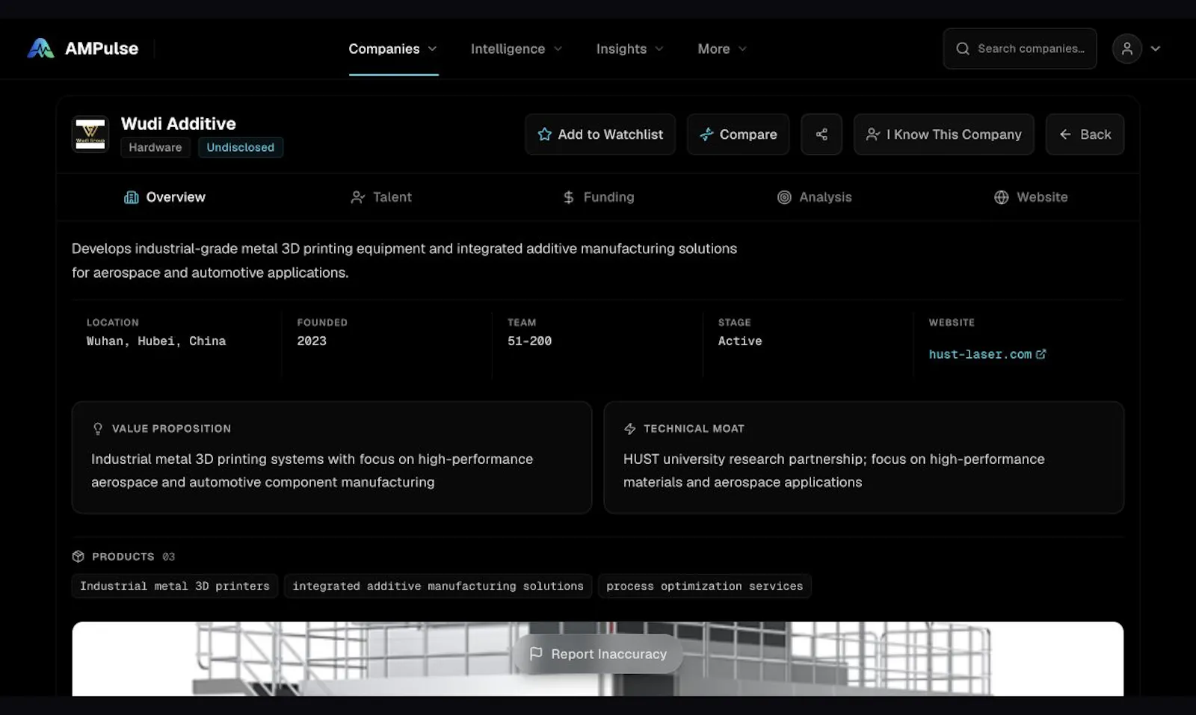The width and height of the screenshot is (1196, 715).
Task: Expand the Companies chevron arrow
Action: pyautogui.click(x=432, y=49)
